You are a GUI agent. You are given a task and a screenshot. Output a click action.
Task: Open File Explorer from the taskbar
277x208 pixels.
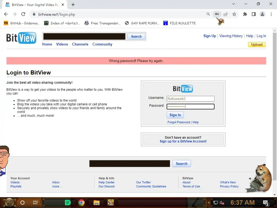97,203
